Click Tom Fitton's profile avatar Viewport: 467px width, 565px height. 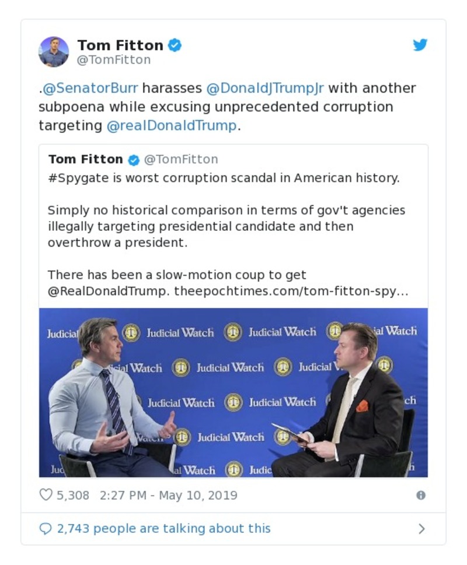[54, 51]
